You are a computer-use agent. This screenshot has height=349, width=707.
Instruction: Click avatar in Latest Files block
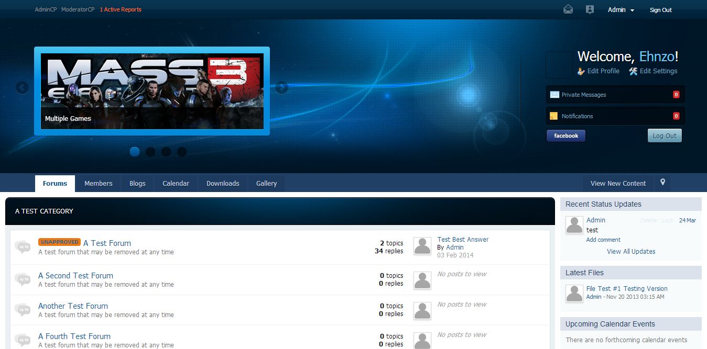574,294
